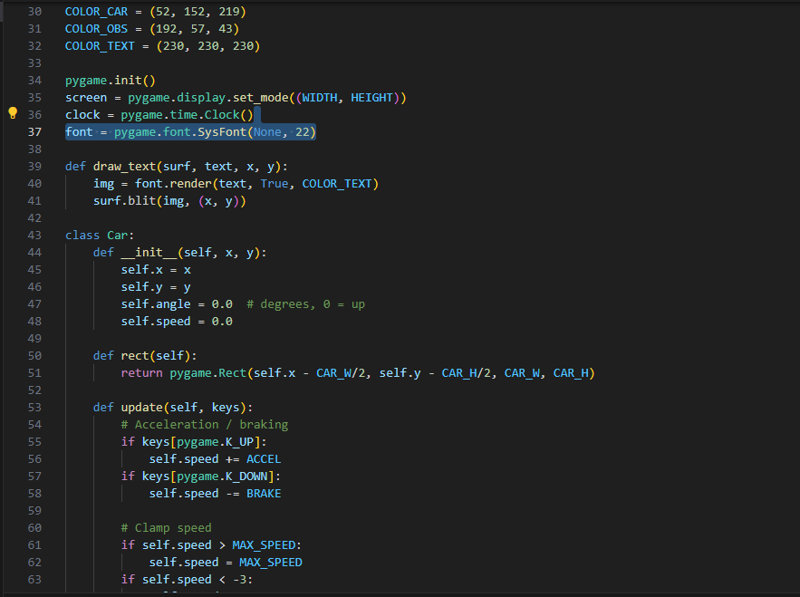The image size is (800, 597).
Task: Click the COLOR_TEXT assignment on line 32
Action: pyautogui.click(x=99, y=45)
